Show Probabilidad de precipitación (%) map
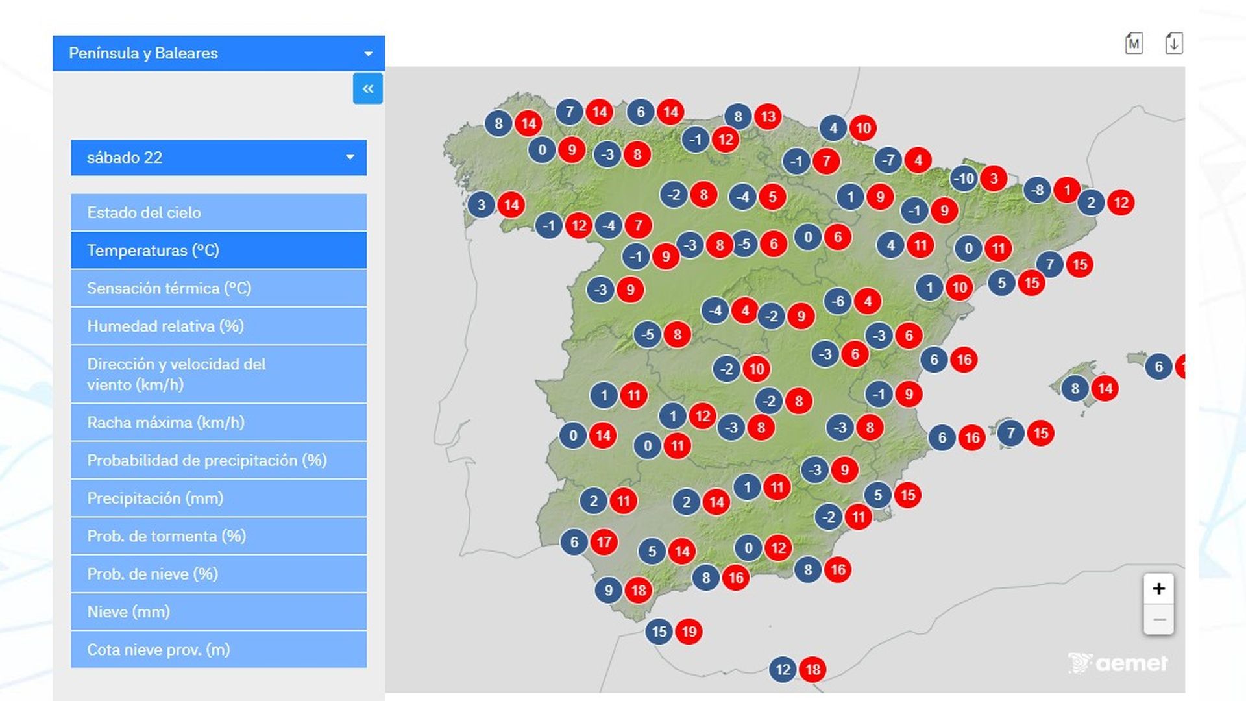The height and width of the screenshot is (701, 1246). point(218,460)
